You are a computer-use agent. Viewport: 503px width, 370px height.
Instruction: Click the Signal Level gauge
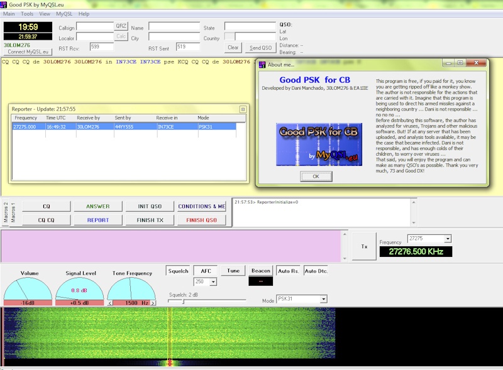[x=80, y=291]
